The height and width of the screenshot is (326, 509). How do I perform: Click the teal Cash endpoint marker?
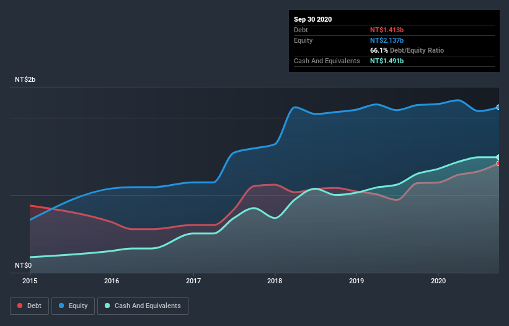(498, 157)
